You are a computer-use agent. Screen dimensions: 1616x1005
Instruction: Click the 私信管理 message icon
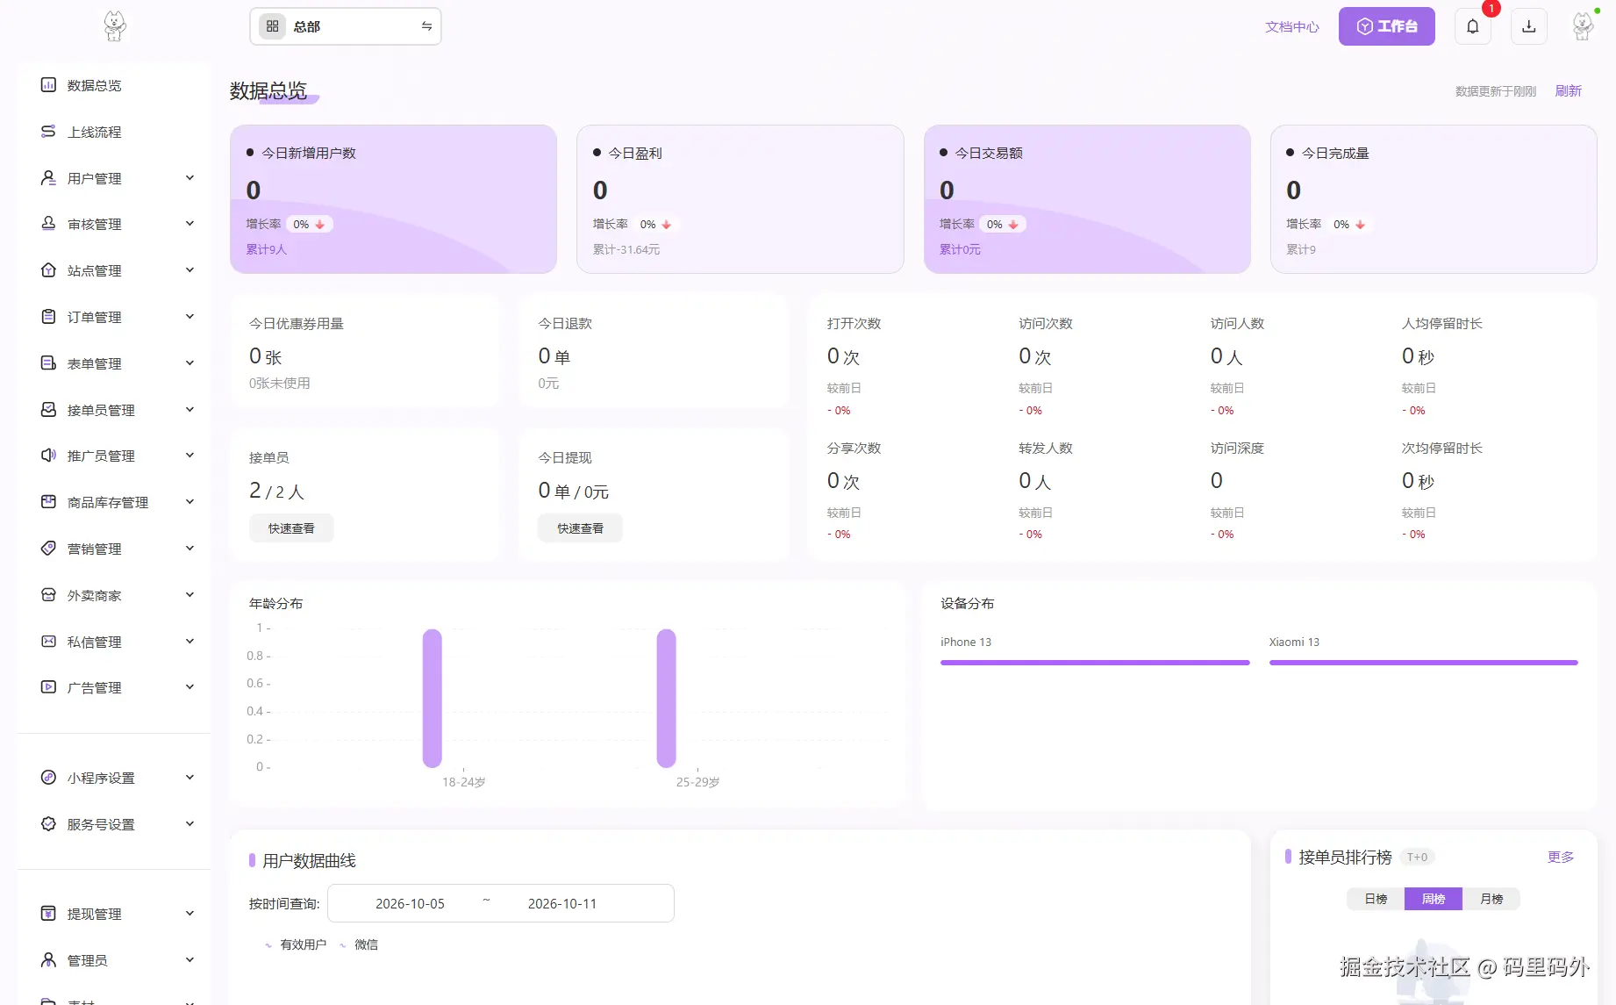(x=48, y=642)
